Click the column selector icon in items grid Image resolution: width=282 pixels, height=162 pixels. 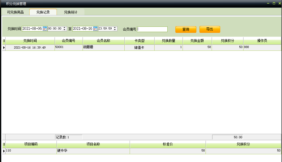click(4, 144)
